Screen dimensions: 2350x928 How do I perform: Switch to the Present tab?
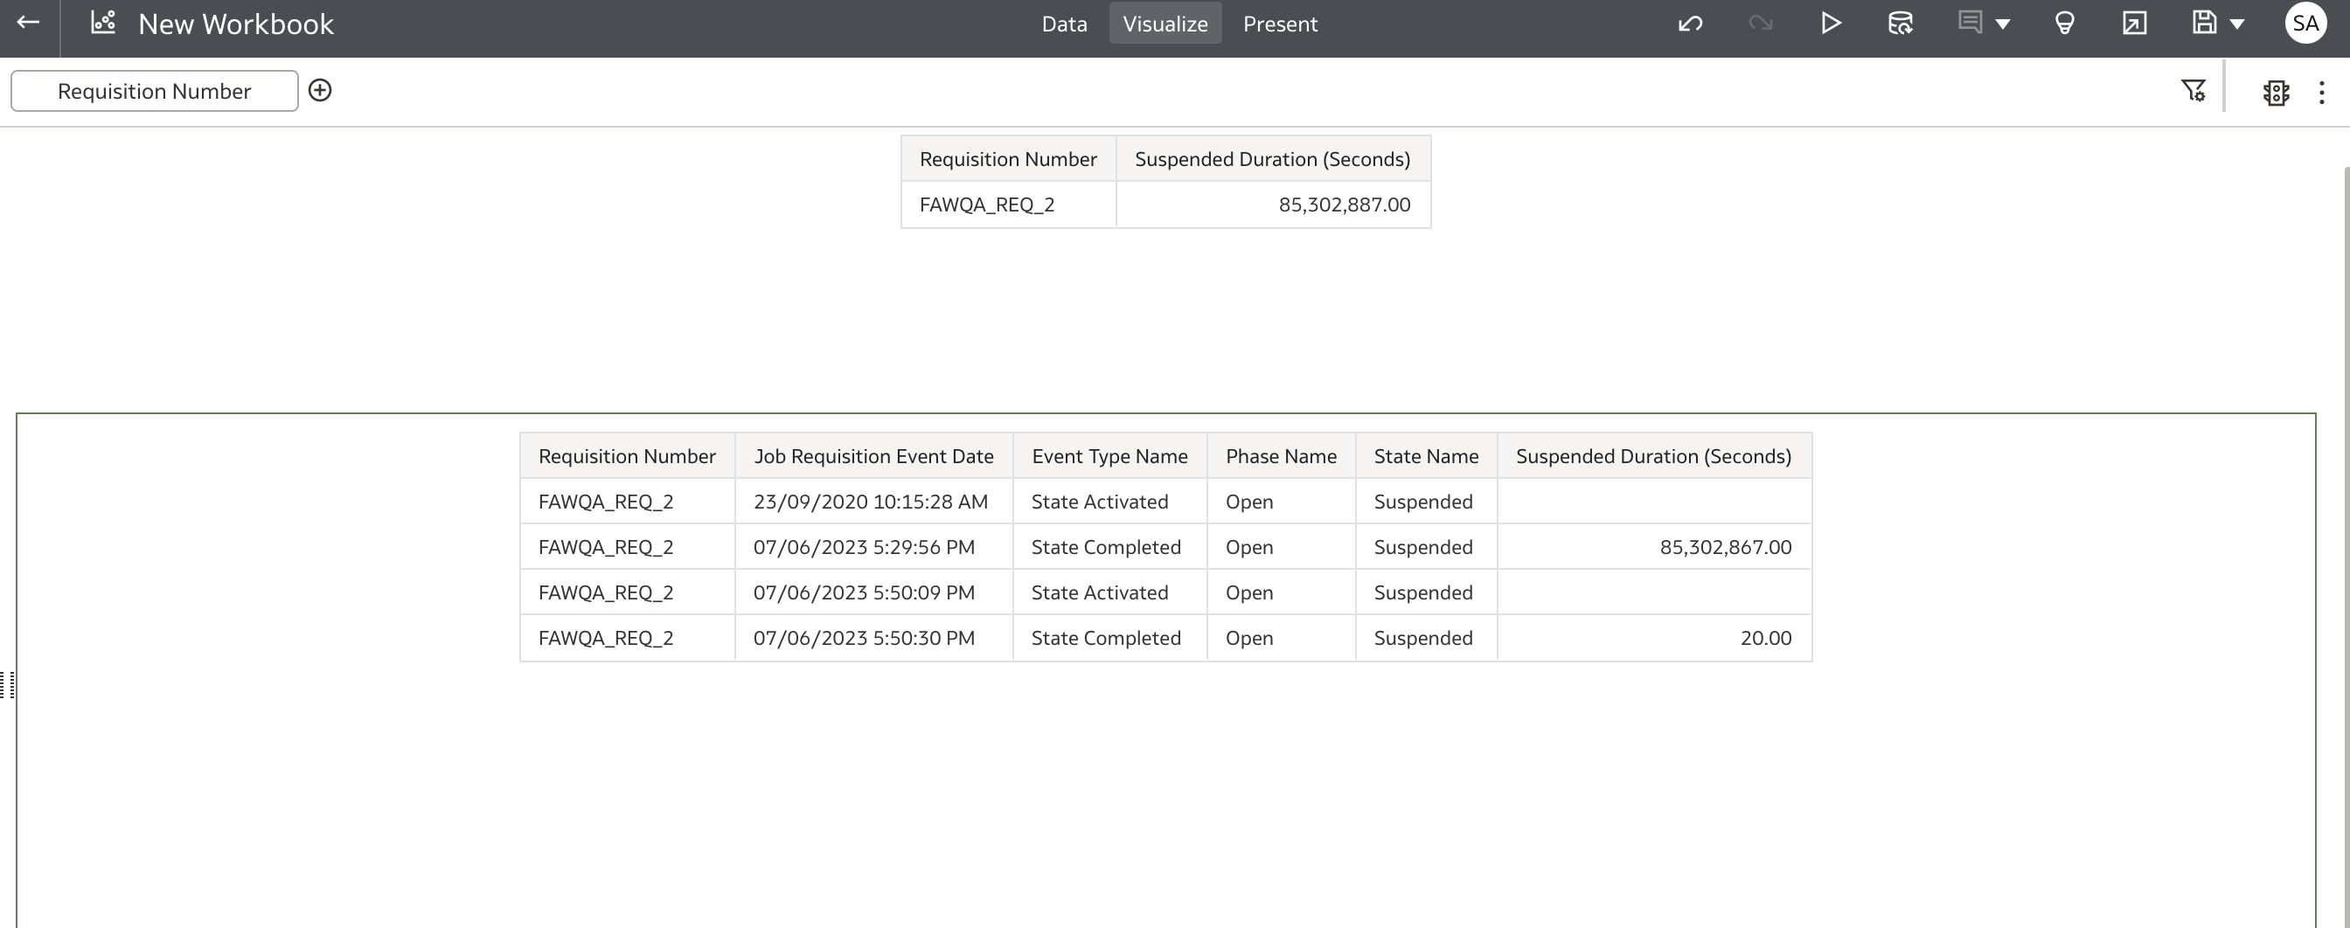click(1280, 24)
